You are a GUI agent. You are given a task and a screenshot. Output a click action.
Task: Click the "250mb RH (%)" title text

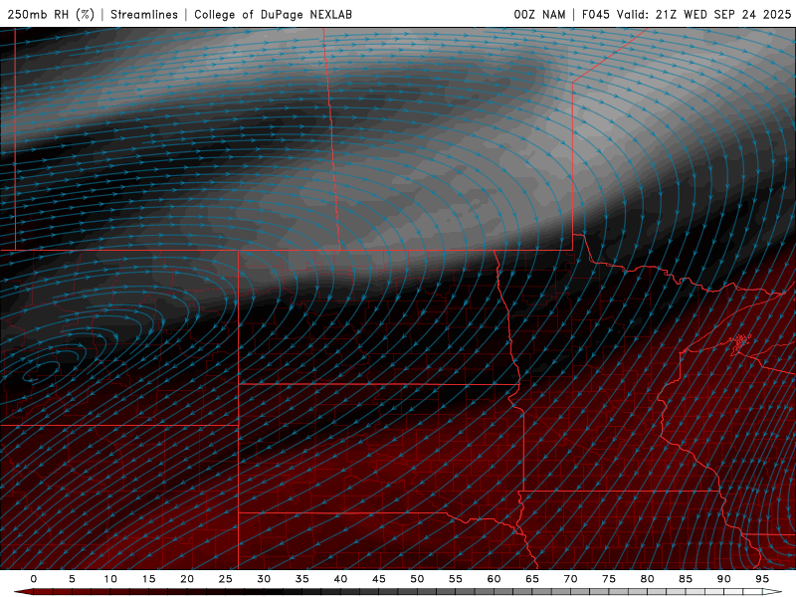51,14
